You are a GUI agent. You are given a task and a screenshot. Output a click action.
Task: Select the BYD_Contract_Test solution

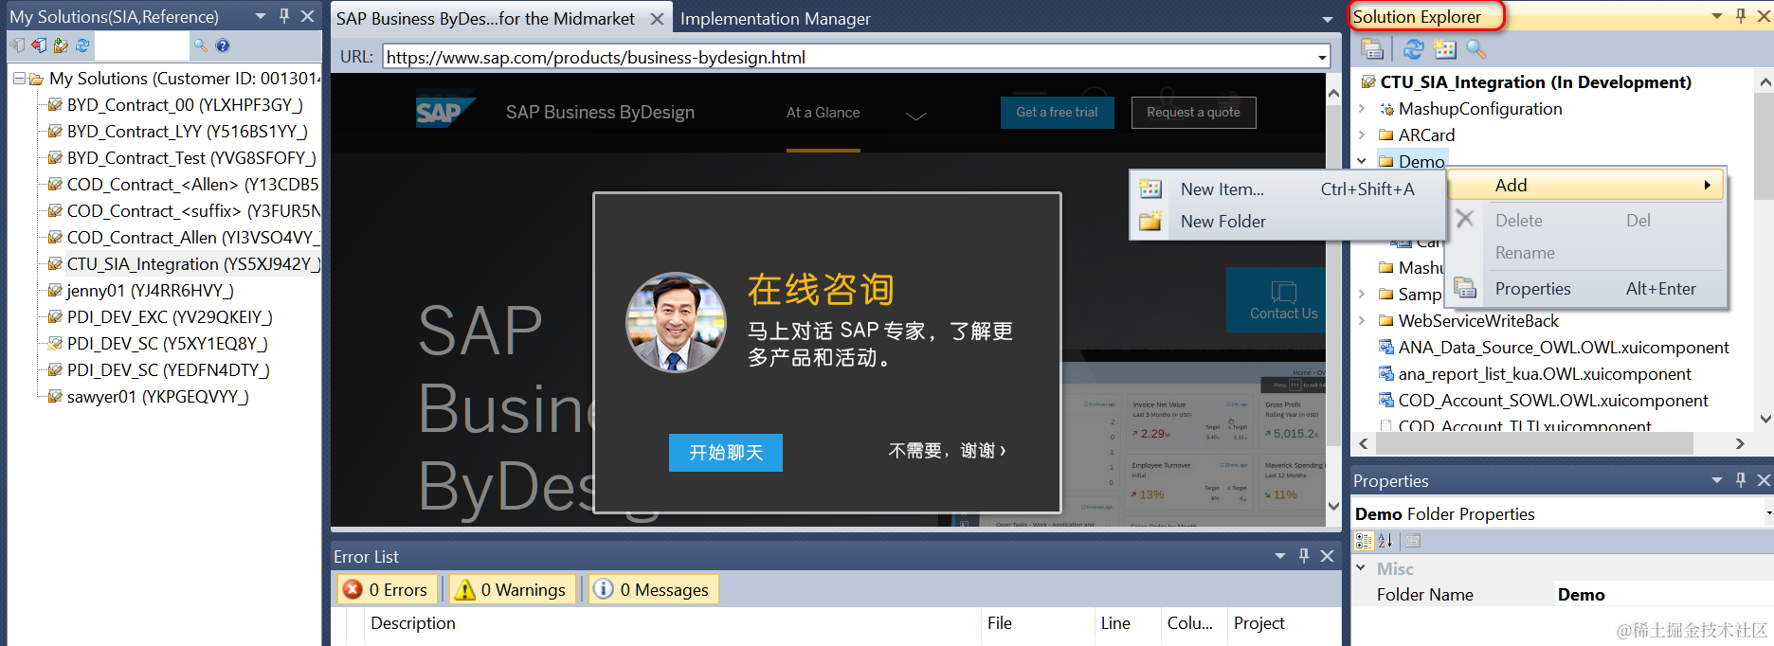click(191, 158)
